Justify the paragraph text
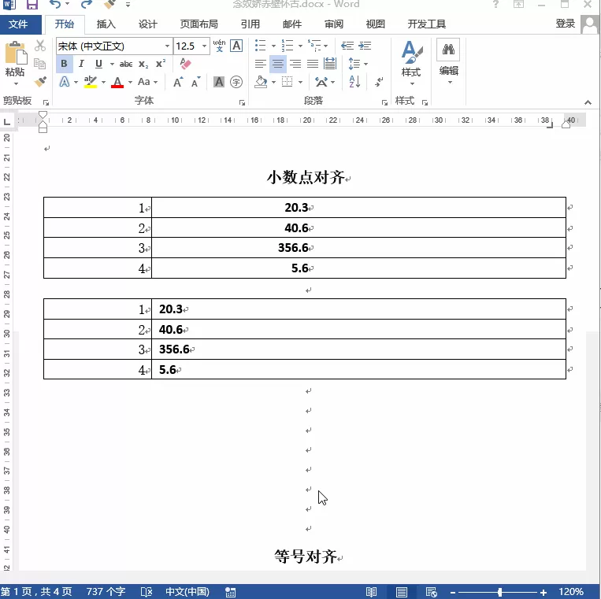This screenshot has width=601, height=599. [x=313, y=64]
